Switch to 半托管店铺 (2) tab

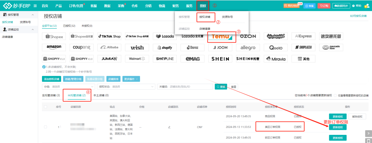point(77,95)
